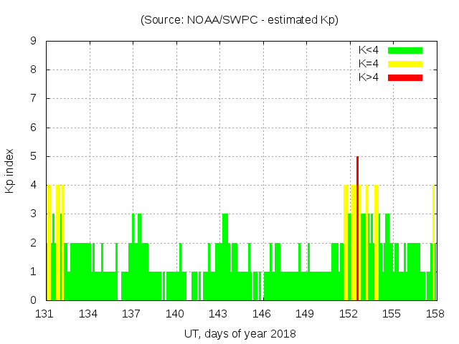Screen dimensions: 459x344
Task: Click the yellow K=4 legend swatch
Action: [405, 64]
